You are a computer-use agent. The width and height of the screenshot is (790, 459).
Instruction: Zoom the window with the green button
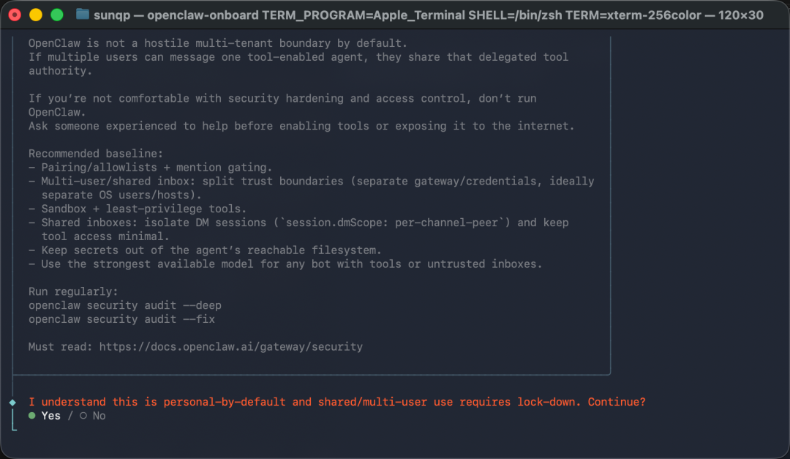pyautogui.click(x=56, y=15)
